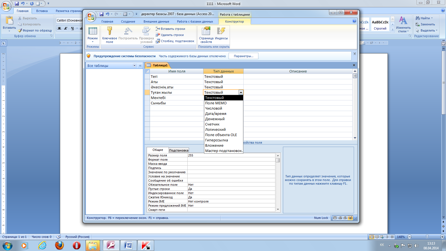Collapse navigation pane with double chevron
This screenshot has width=446, height=251.
click(x=140, y=66)
